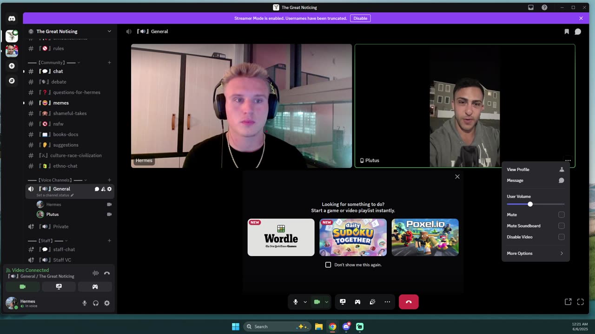
Task: Expand The Great Noticing server menu
Action: tap(109, 32)
